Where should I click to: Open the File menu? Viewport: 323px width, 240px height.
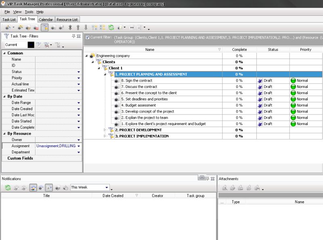(7, 12)
